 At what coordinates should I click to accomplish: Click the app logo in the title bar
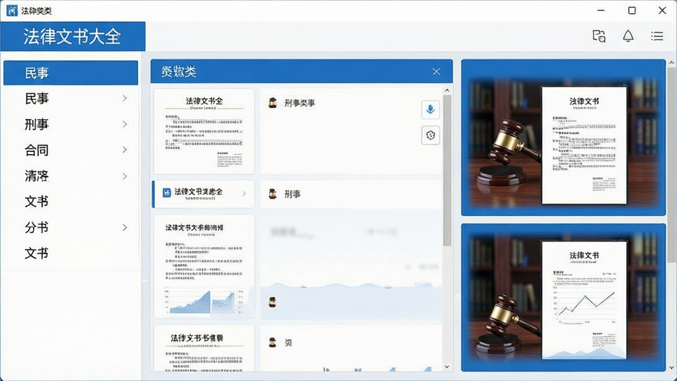12,11
